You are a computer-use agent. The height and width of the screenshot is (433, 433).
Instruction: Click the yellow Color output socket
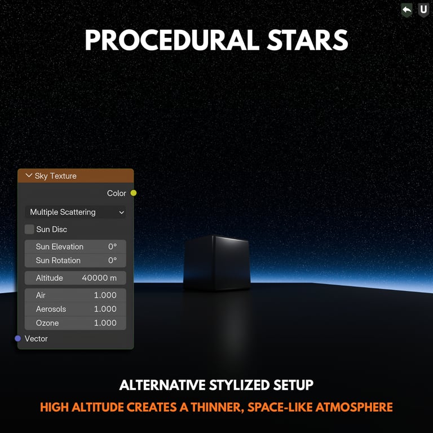134,193
